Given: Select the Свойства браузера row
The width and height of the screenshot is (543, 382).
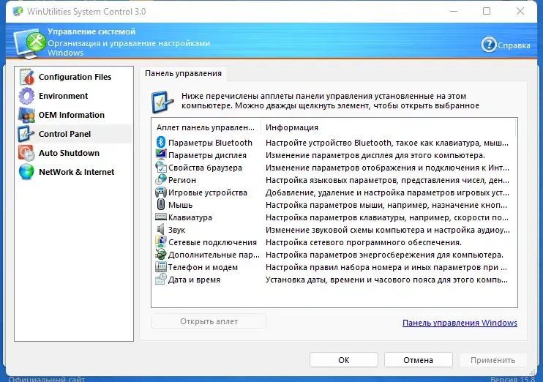Looking at the screenshot, I should click(334, 168).
